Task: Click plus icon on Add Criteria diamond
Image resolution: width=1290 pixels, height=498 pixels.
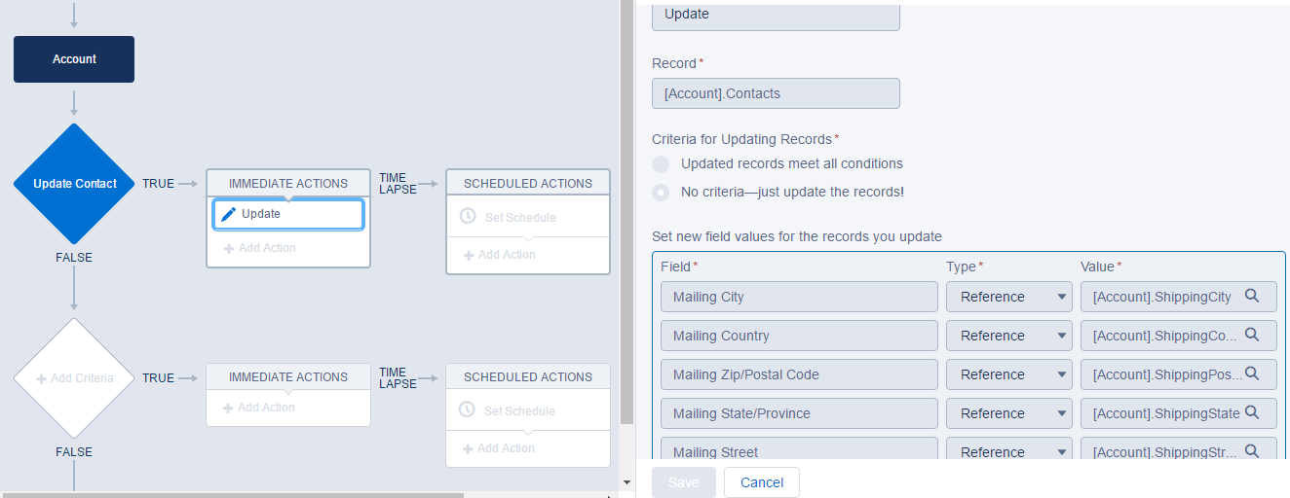Action: [x=41, y=378]
